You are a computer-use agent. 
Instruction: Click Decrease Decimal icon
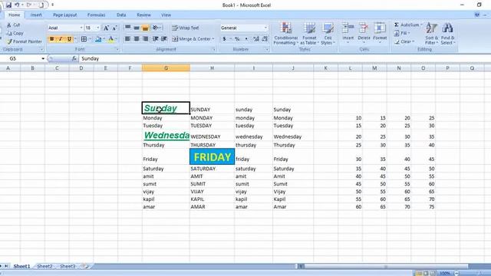tap(265, 39)
